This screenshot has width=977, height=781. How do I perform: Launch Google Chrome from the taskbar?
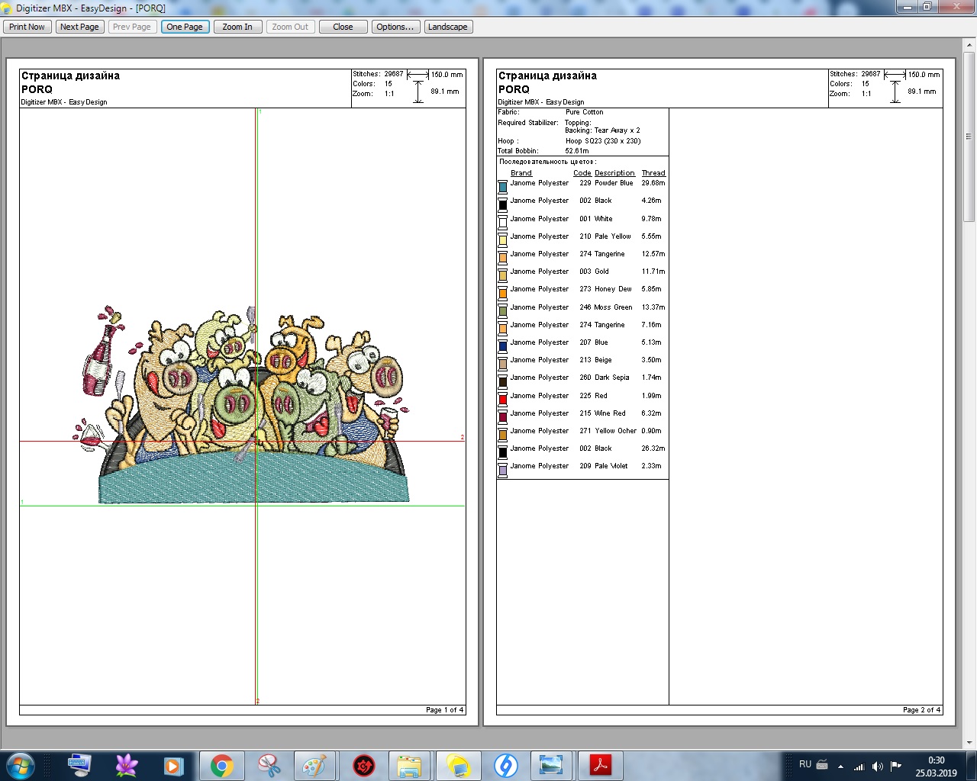222,765
